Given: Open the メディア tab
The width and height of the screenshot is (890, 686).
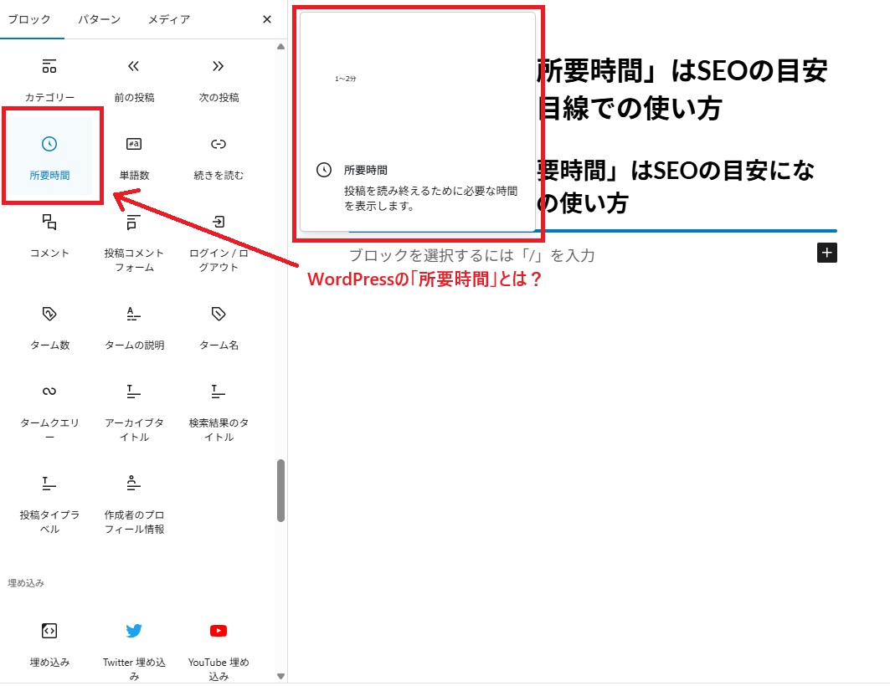Looking at the screenshot, I should [168, 19].
